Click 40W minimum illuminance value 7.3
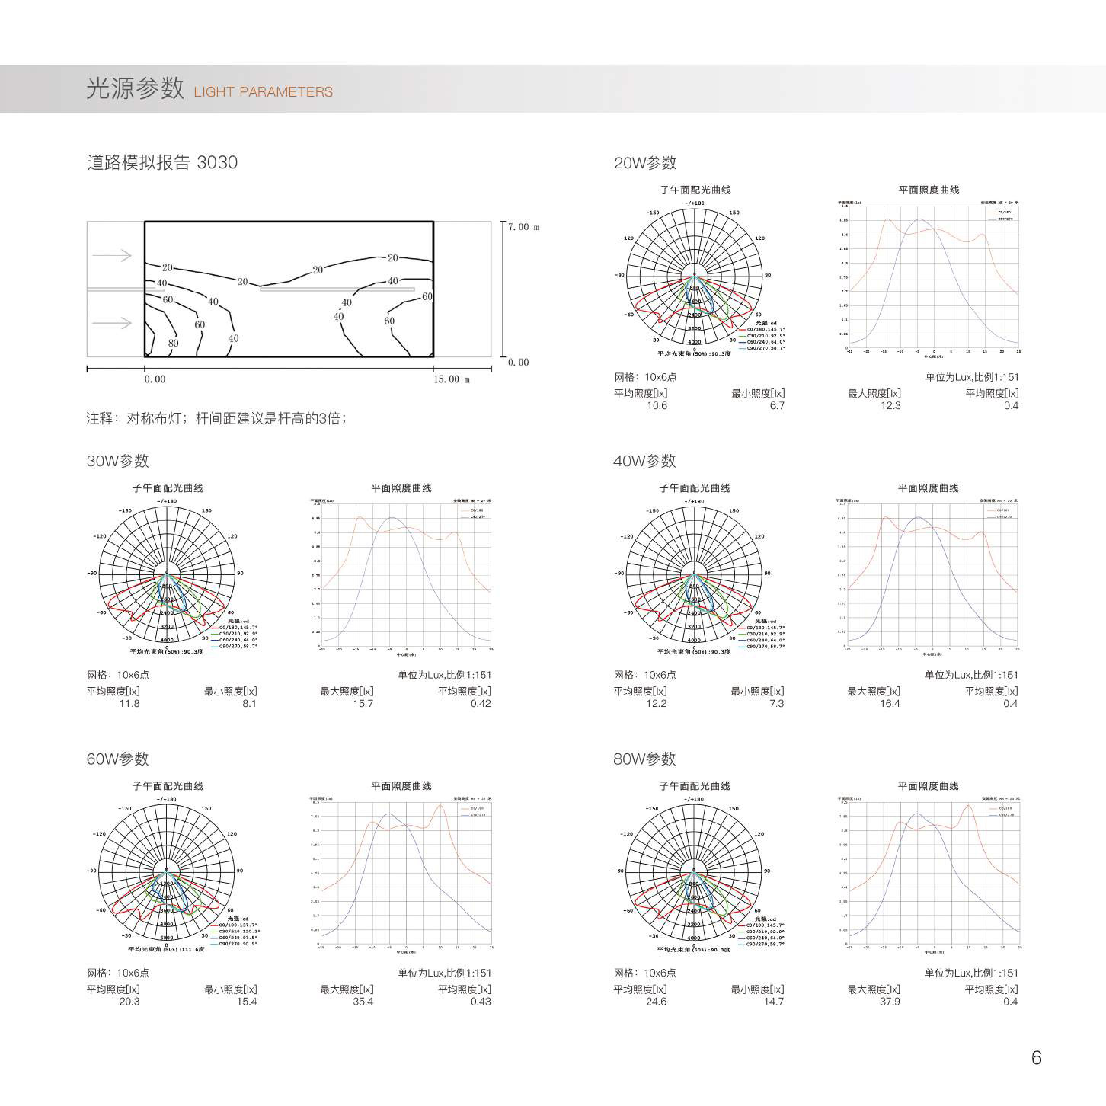Image resolution: width=1106 pixels, height=1106 pixels. (x=777, y=704)
